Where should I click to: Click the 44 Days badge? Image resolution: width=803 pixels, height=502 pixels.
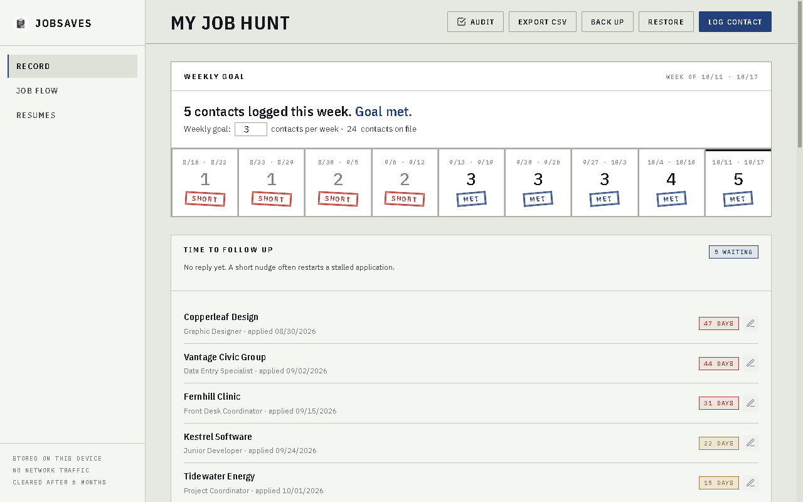pyautogui.click(x=719, y=363)
